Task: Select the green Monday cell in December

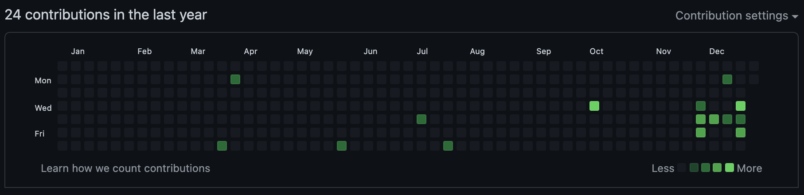Action: (727, 79)
